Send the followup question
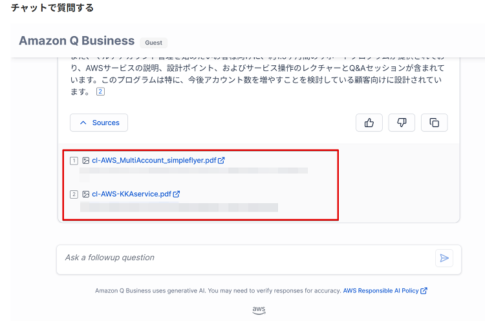485x322 pixels. (444, 258)
